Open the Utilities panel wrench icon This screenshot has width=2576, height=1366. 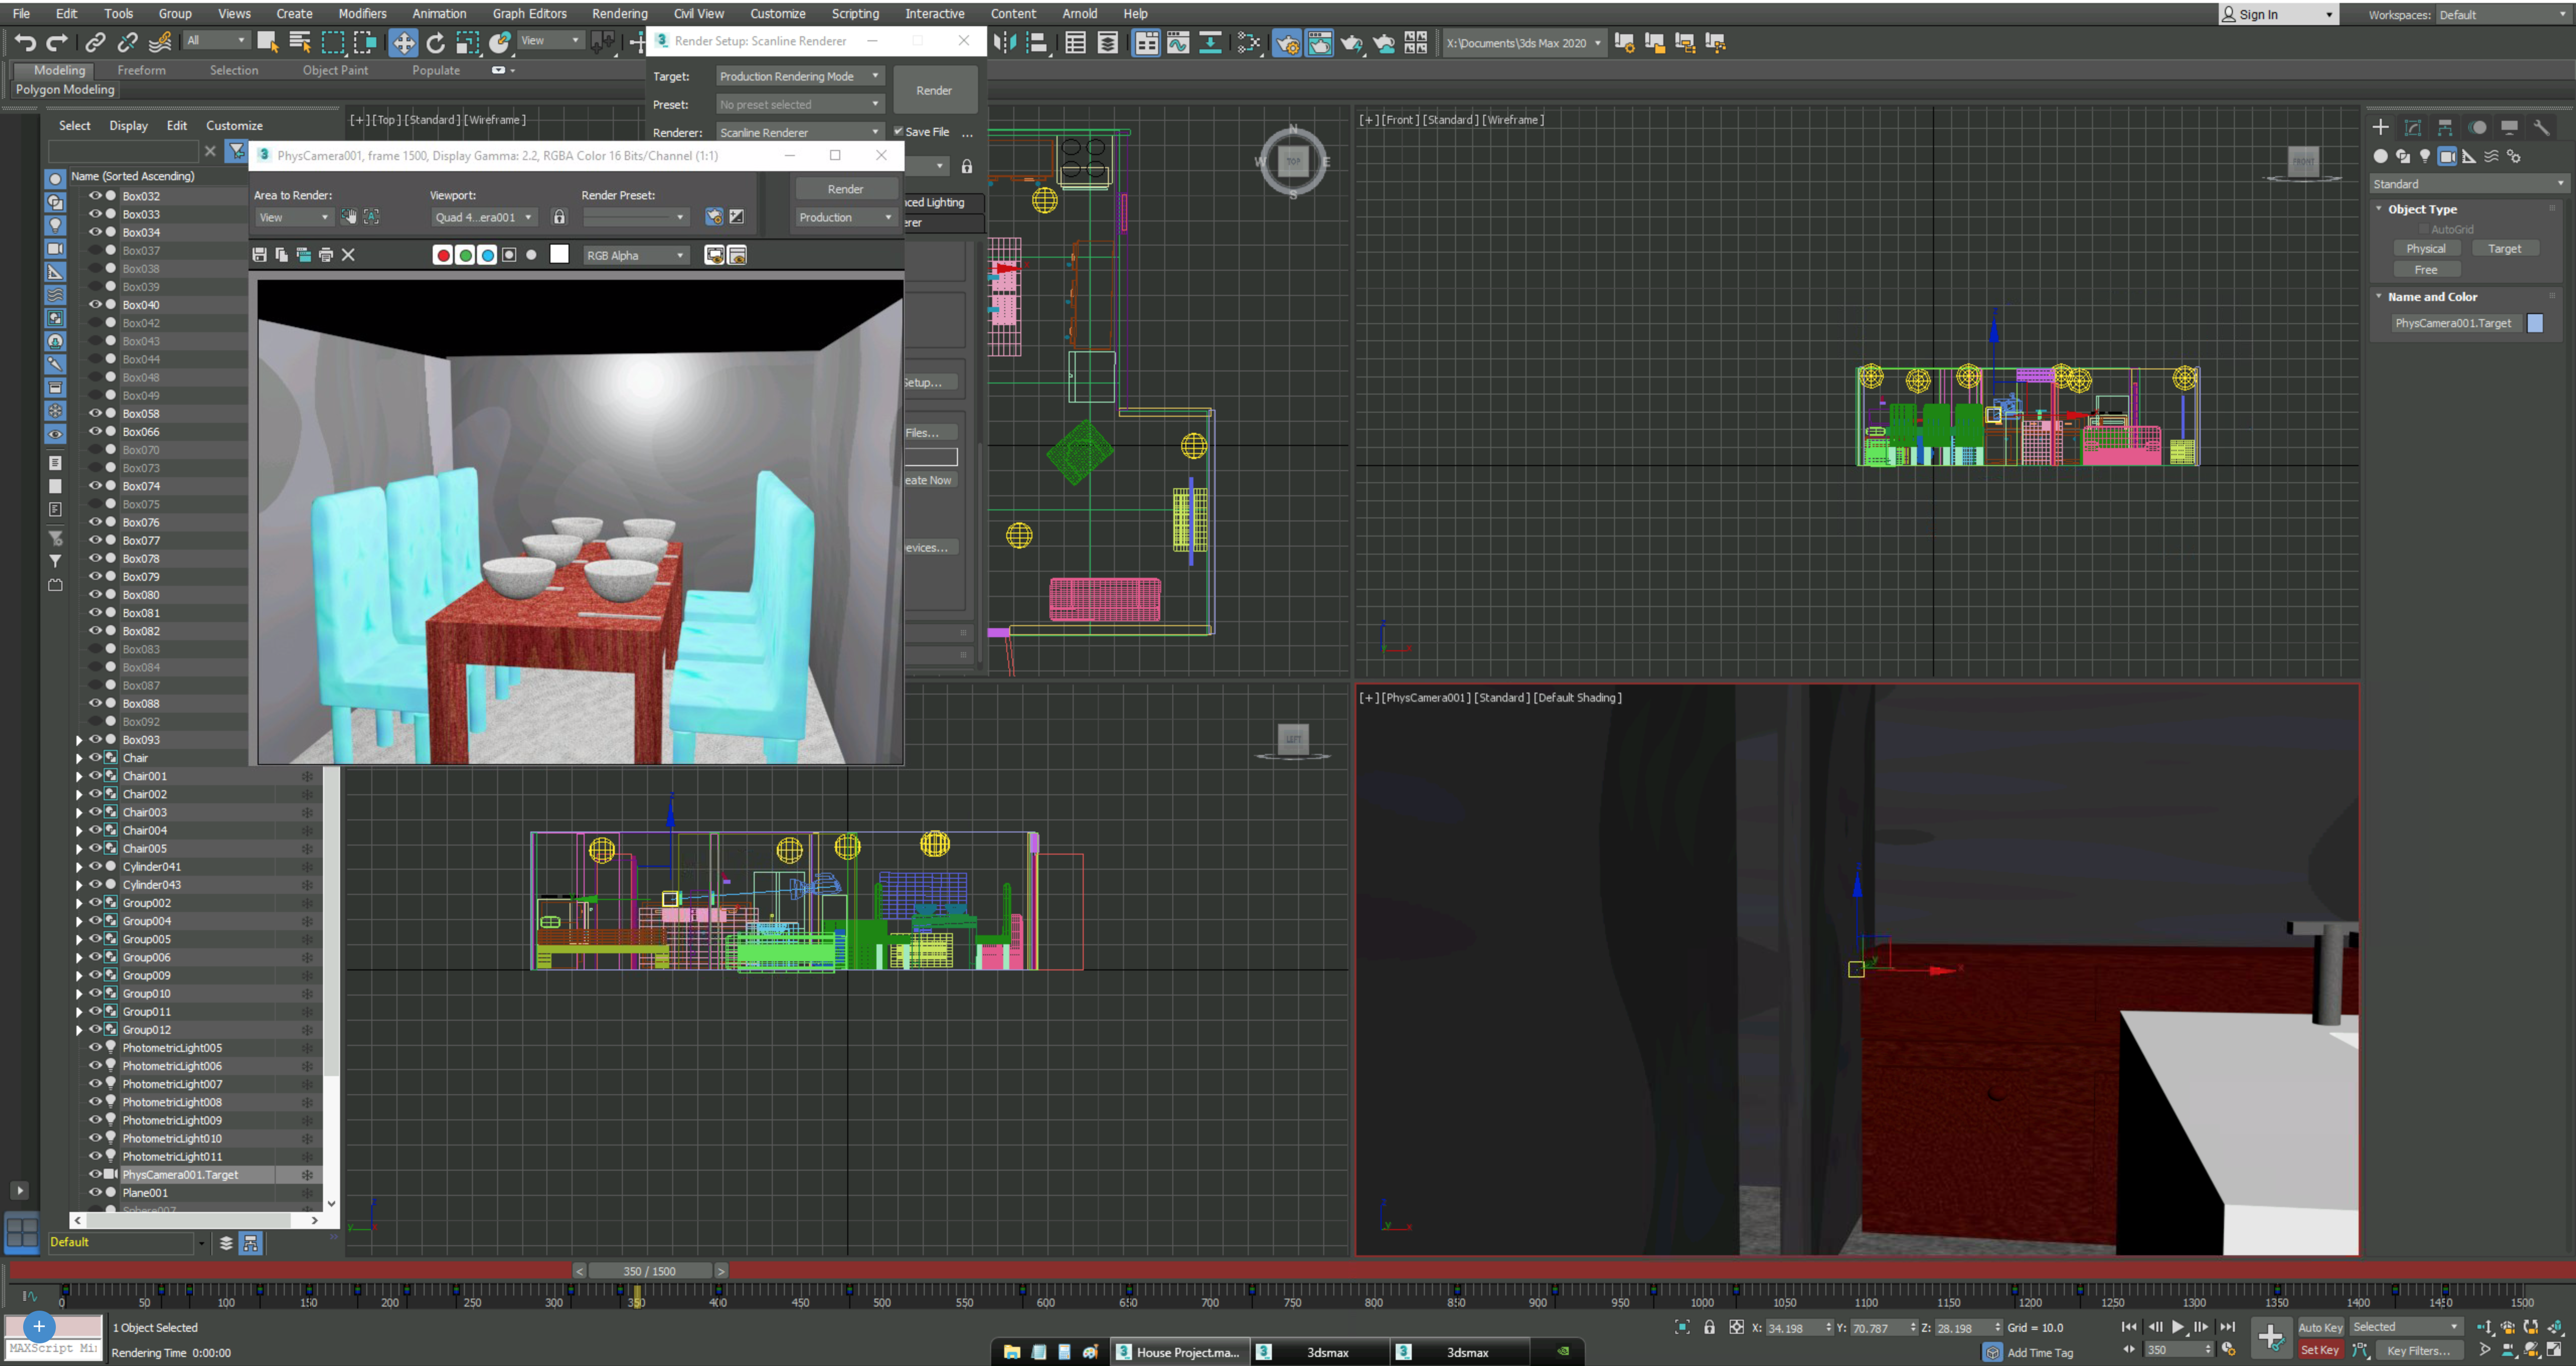tap(2541, 127)
